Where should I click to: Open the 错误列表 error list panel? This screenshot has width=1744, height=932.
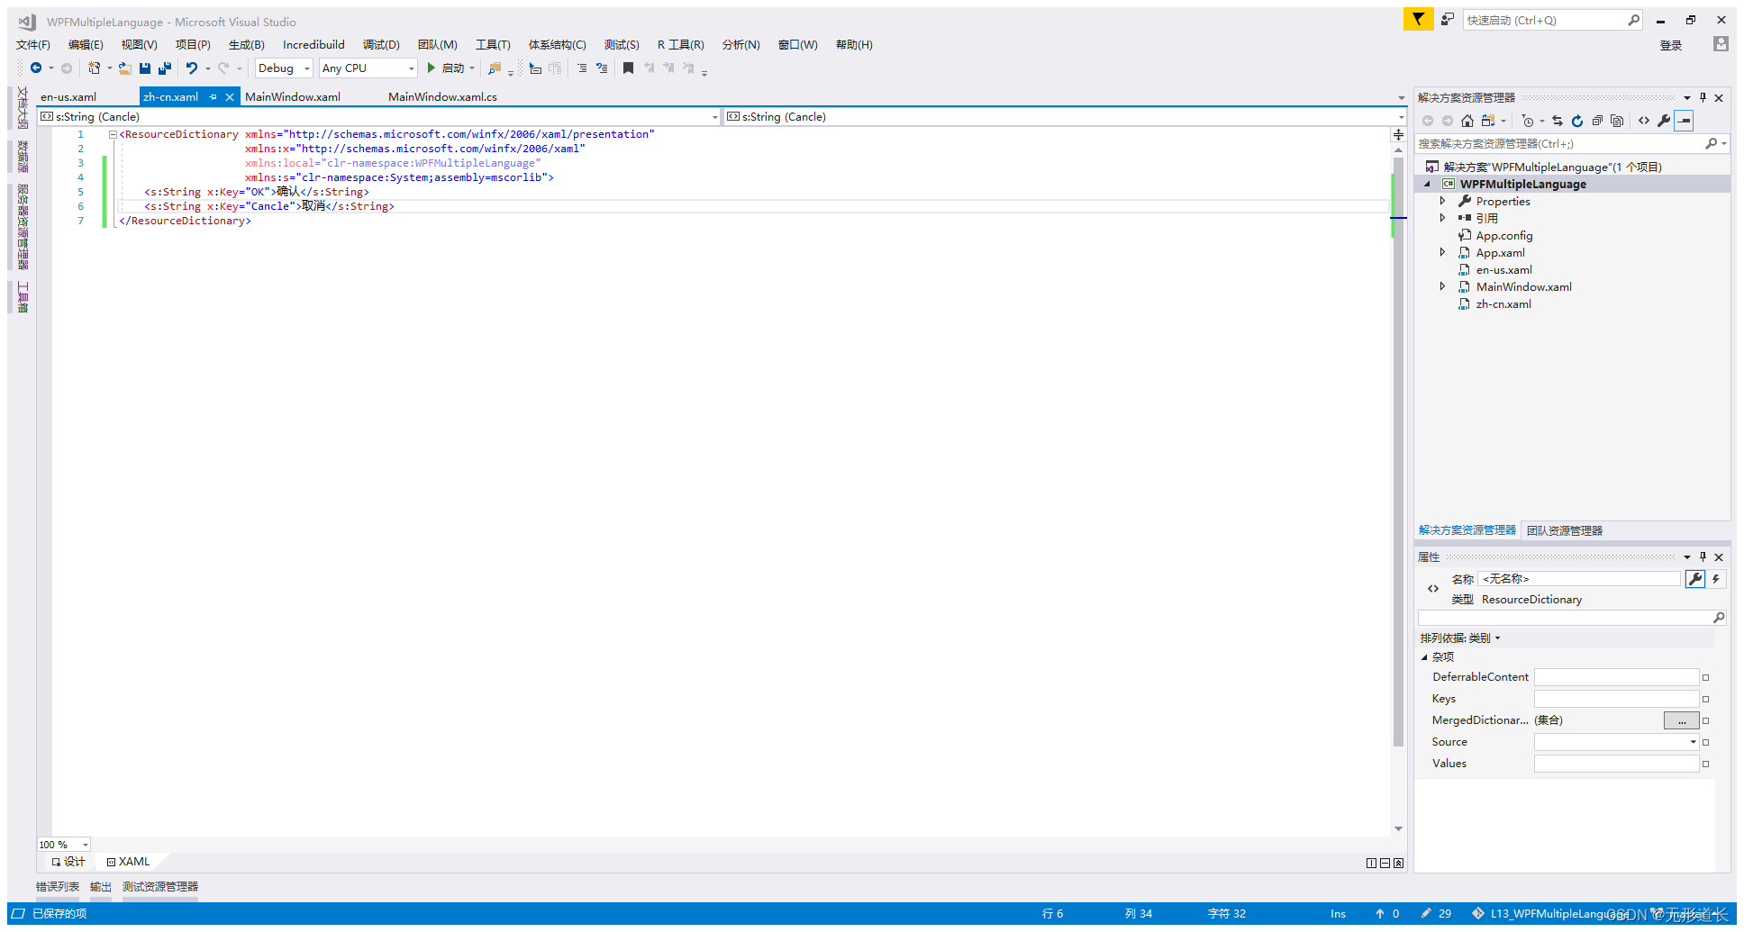(58, 887)
